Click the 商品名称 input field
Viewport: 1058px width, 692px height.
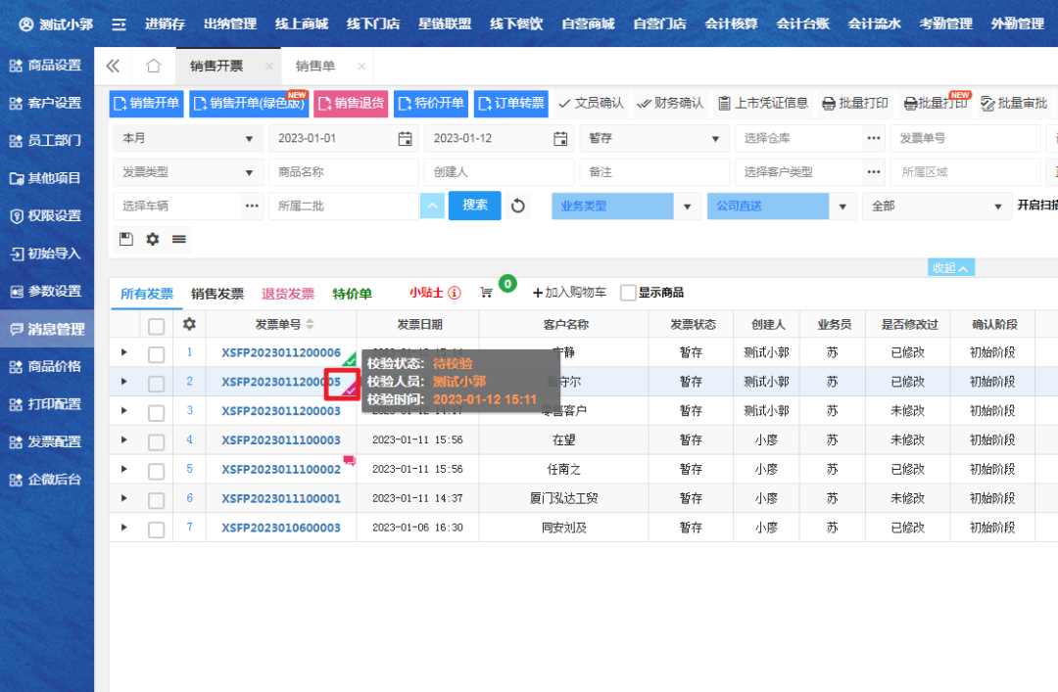343,172
